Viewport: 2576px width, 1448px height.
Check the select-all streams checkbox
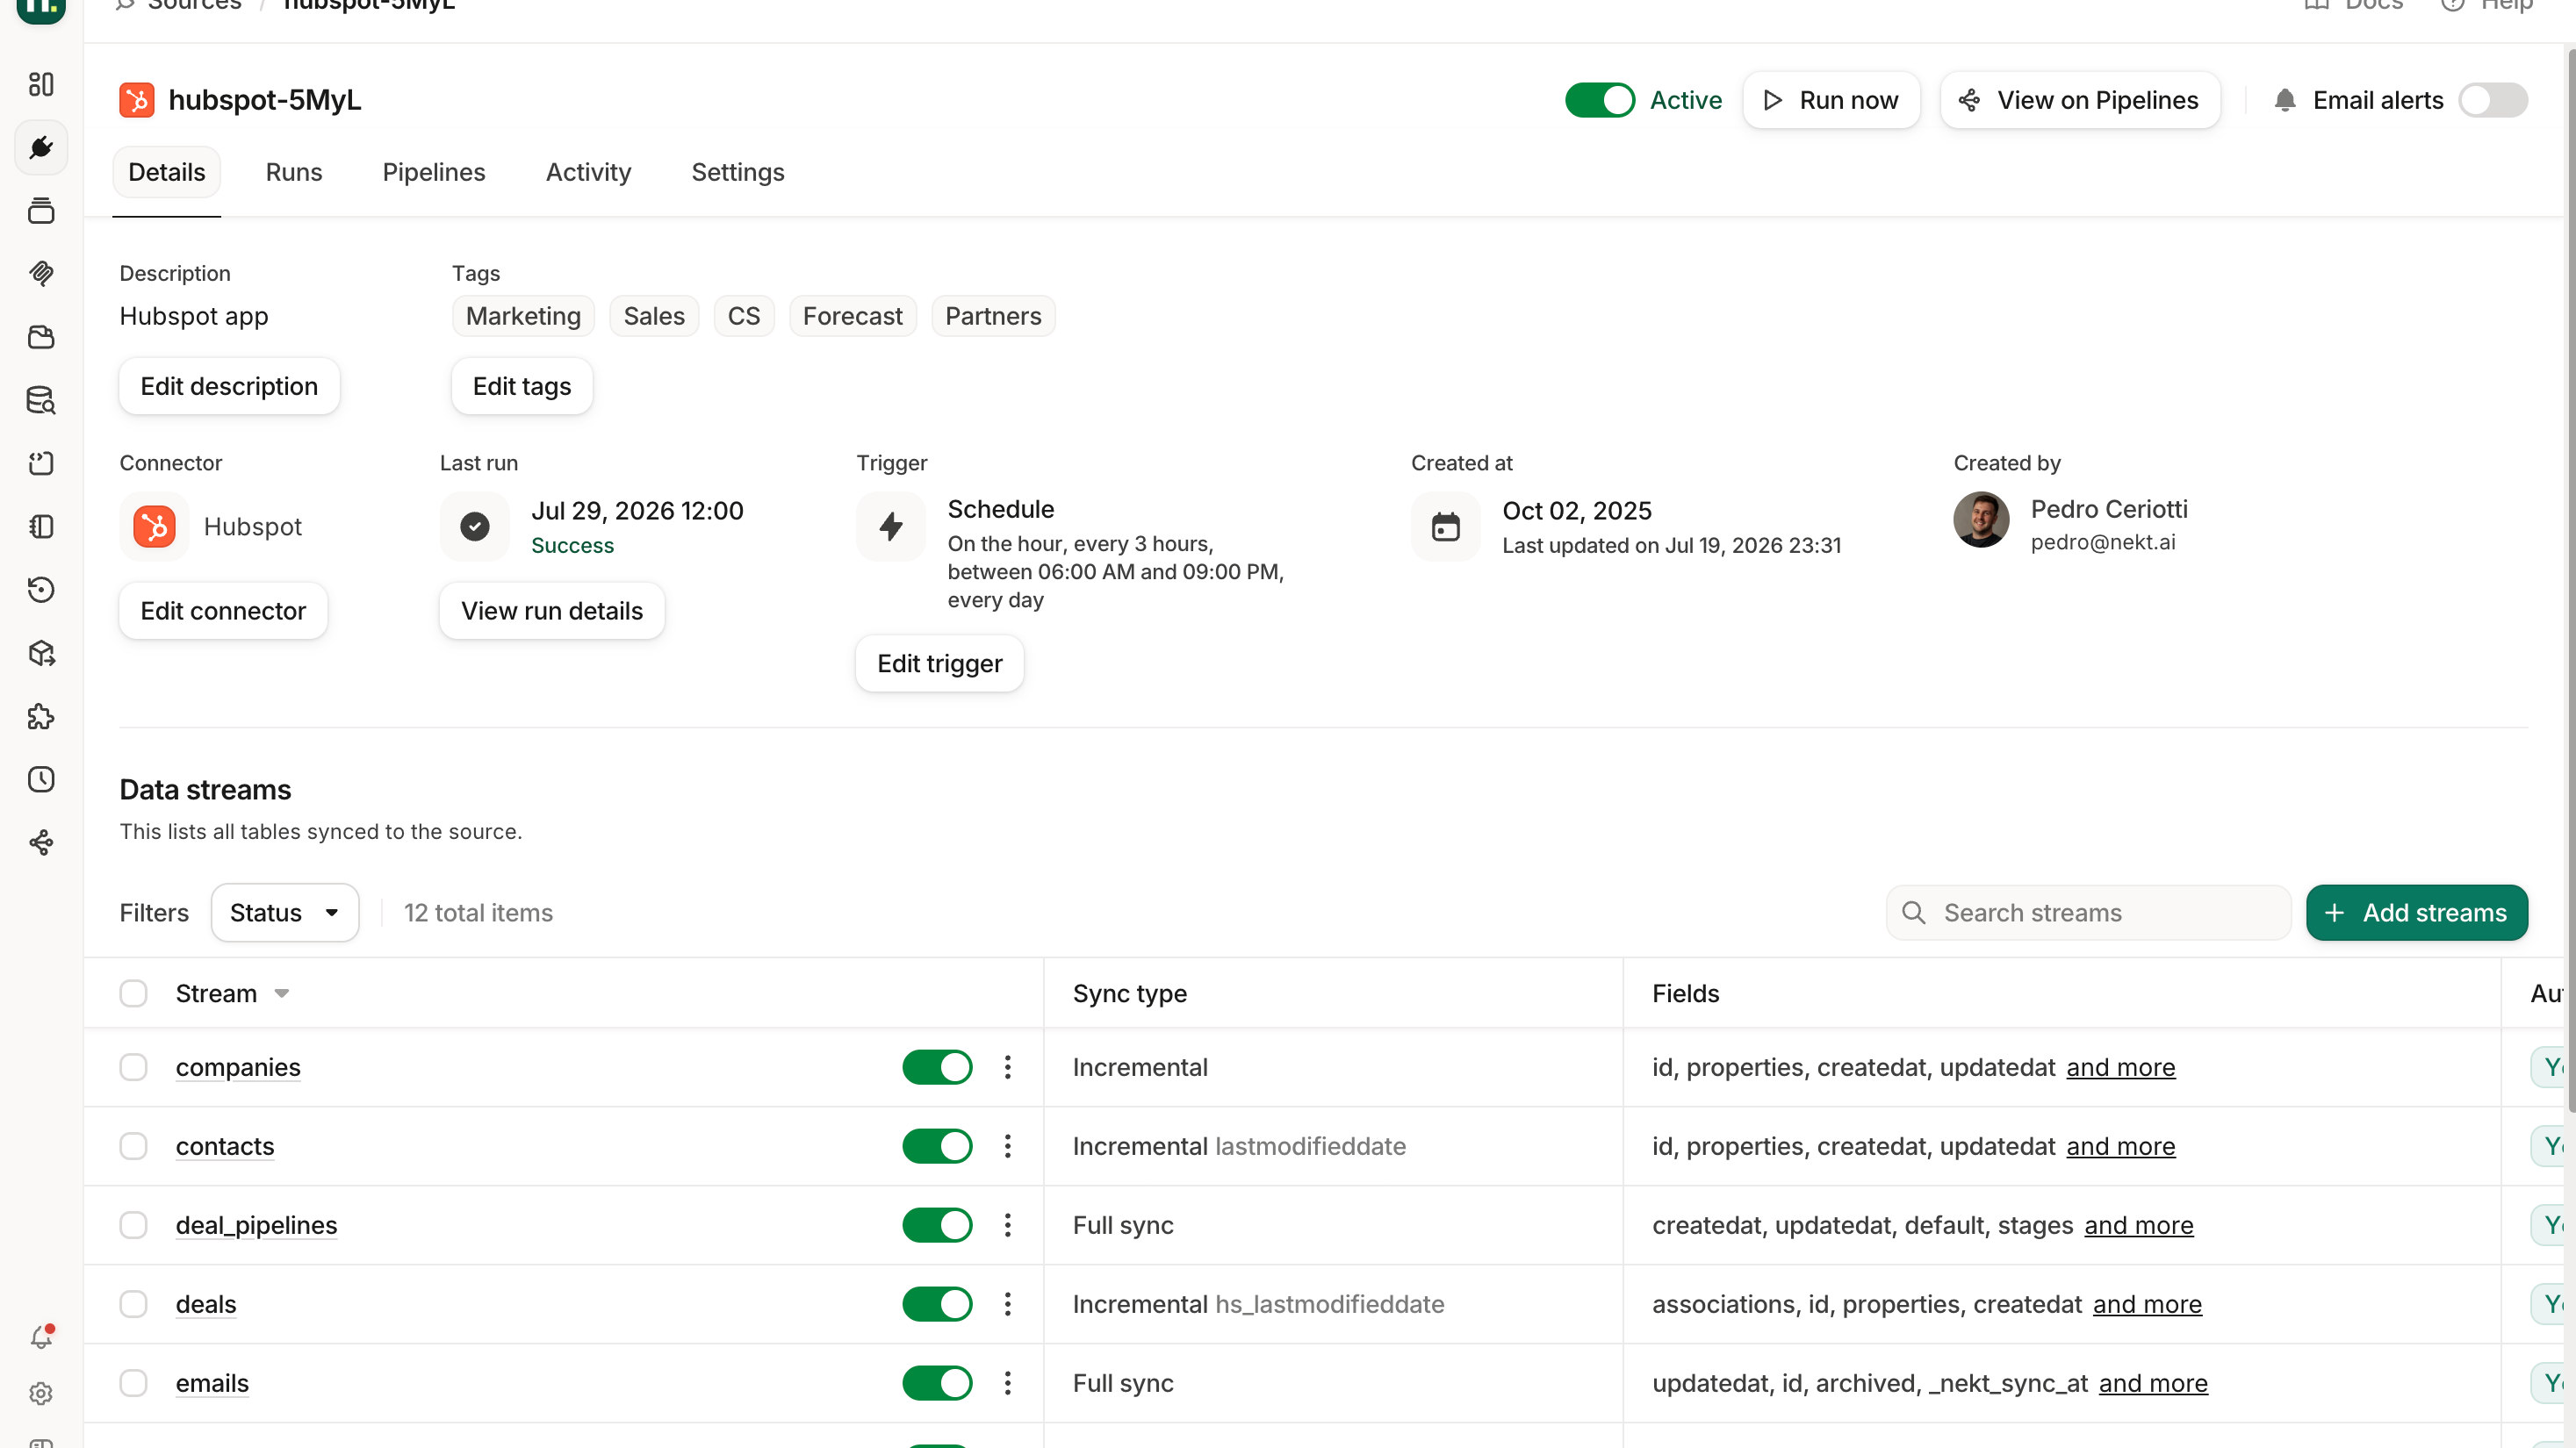coord(133,993)
